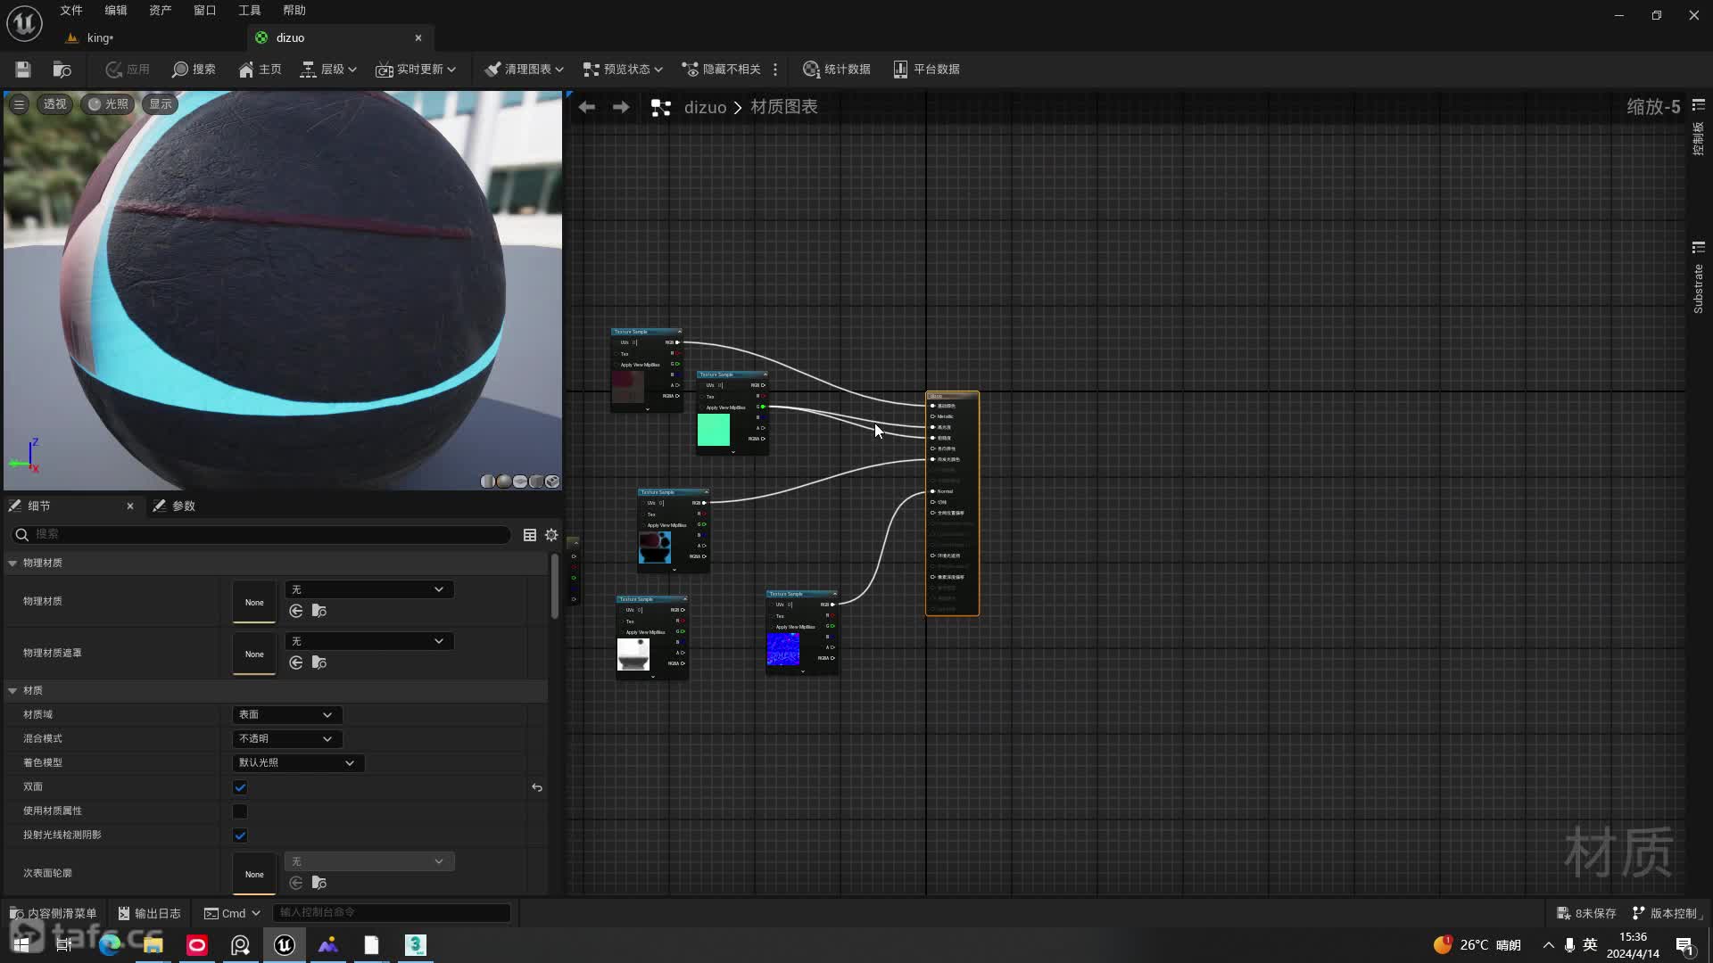Close the dizuo tab
The width and height of the screenshot is (1713, 963).
click(418, 37)
